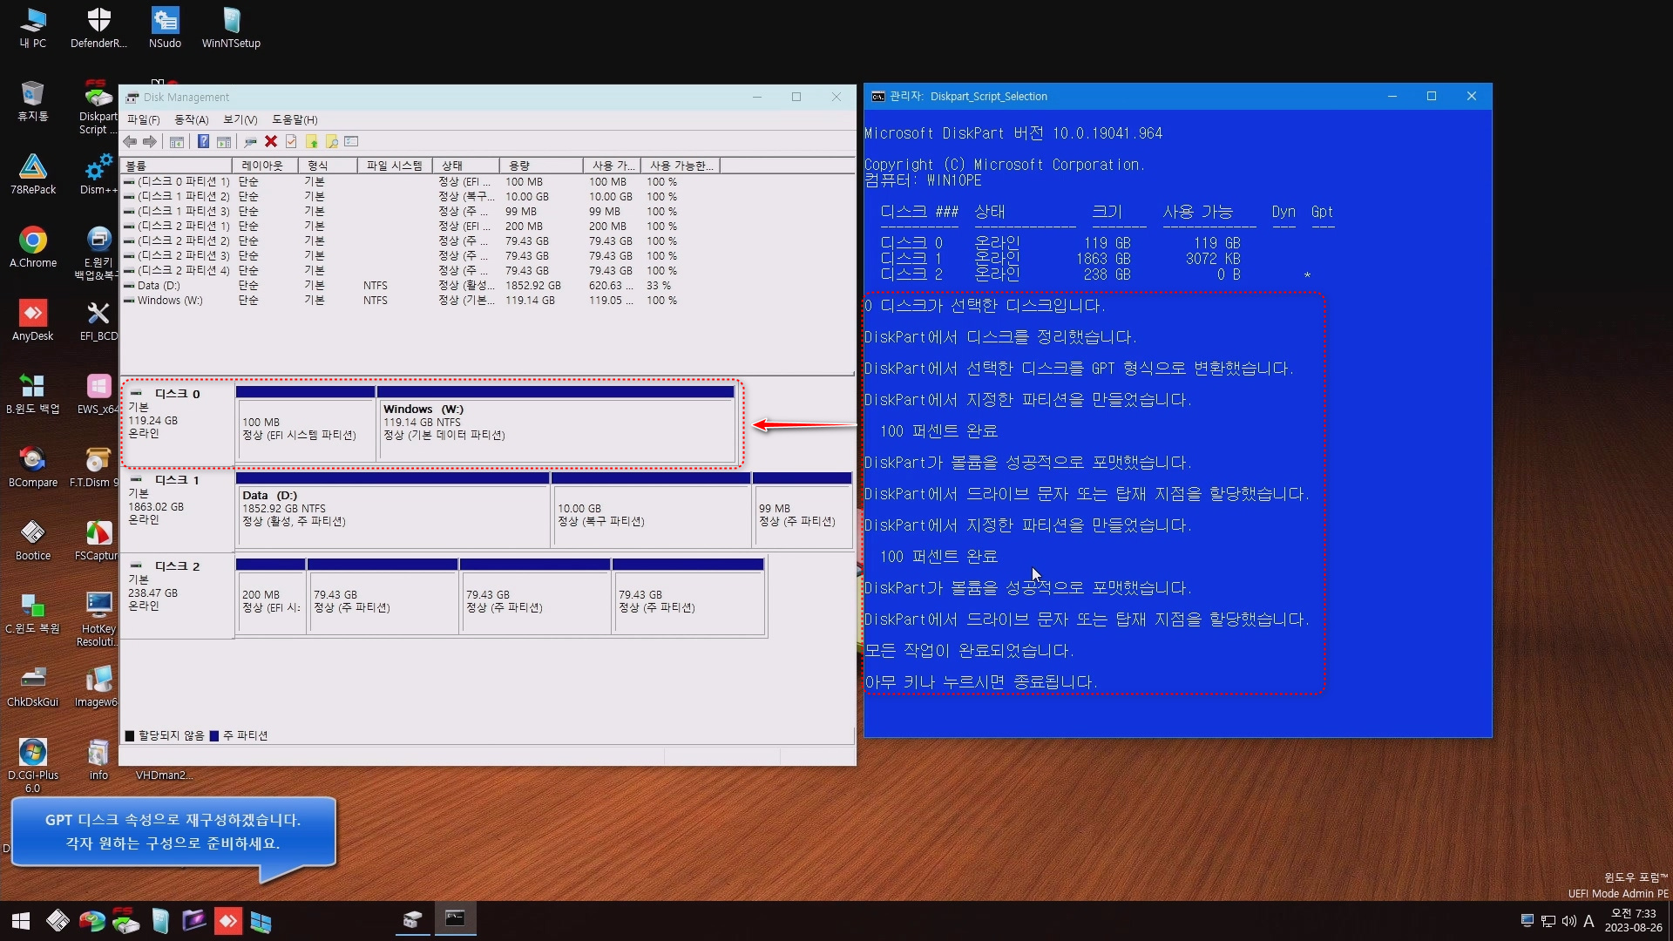
Task: Sort list by 레이아웃 column header
Action: [263, 166]
